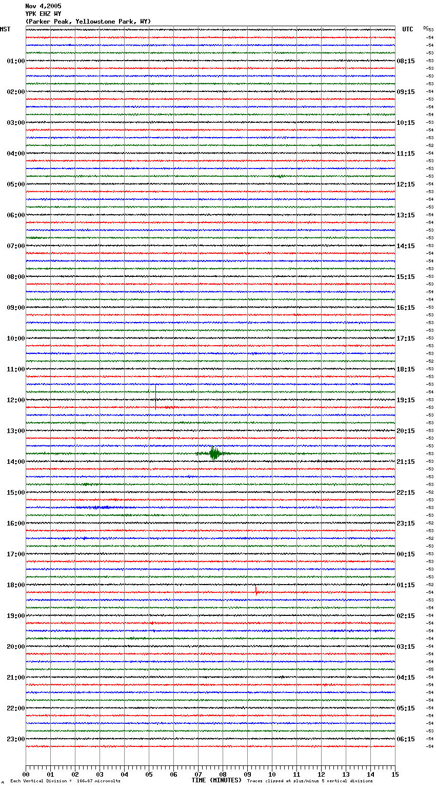Pick the 15:00 MST time label
This screenshot has width=436, height=788.
click(x=16, y=493)
